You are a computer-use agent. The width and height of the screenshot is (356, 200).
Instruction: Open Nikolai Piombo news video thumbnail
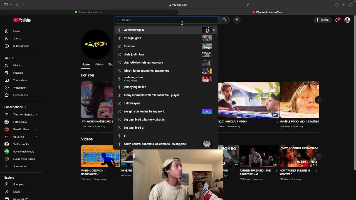click(249, 100)
